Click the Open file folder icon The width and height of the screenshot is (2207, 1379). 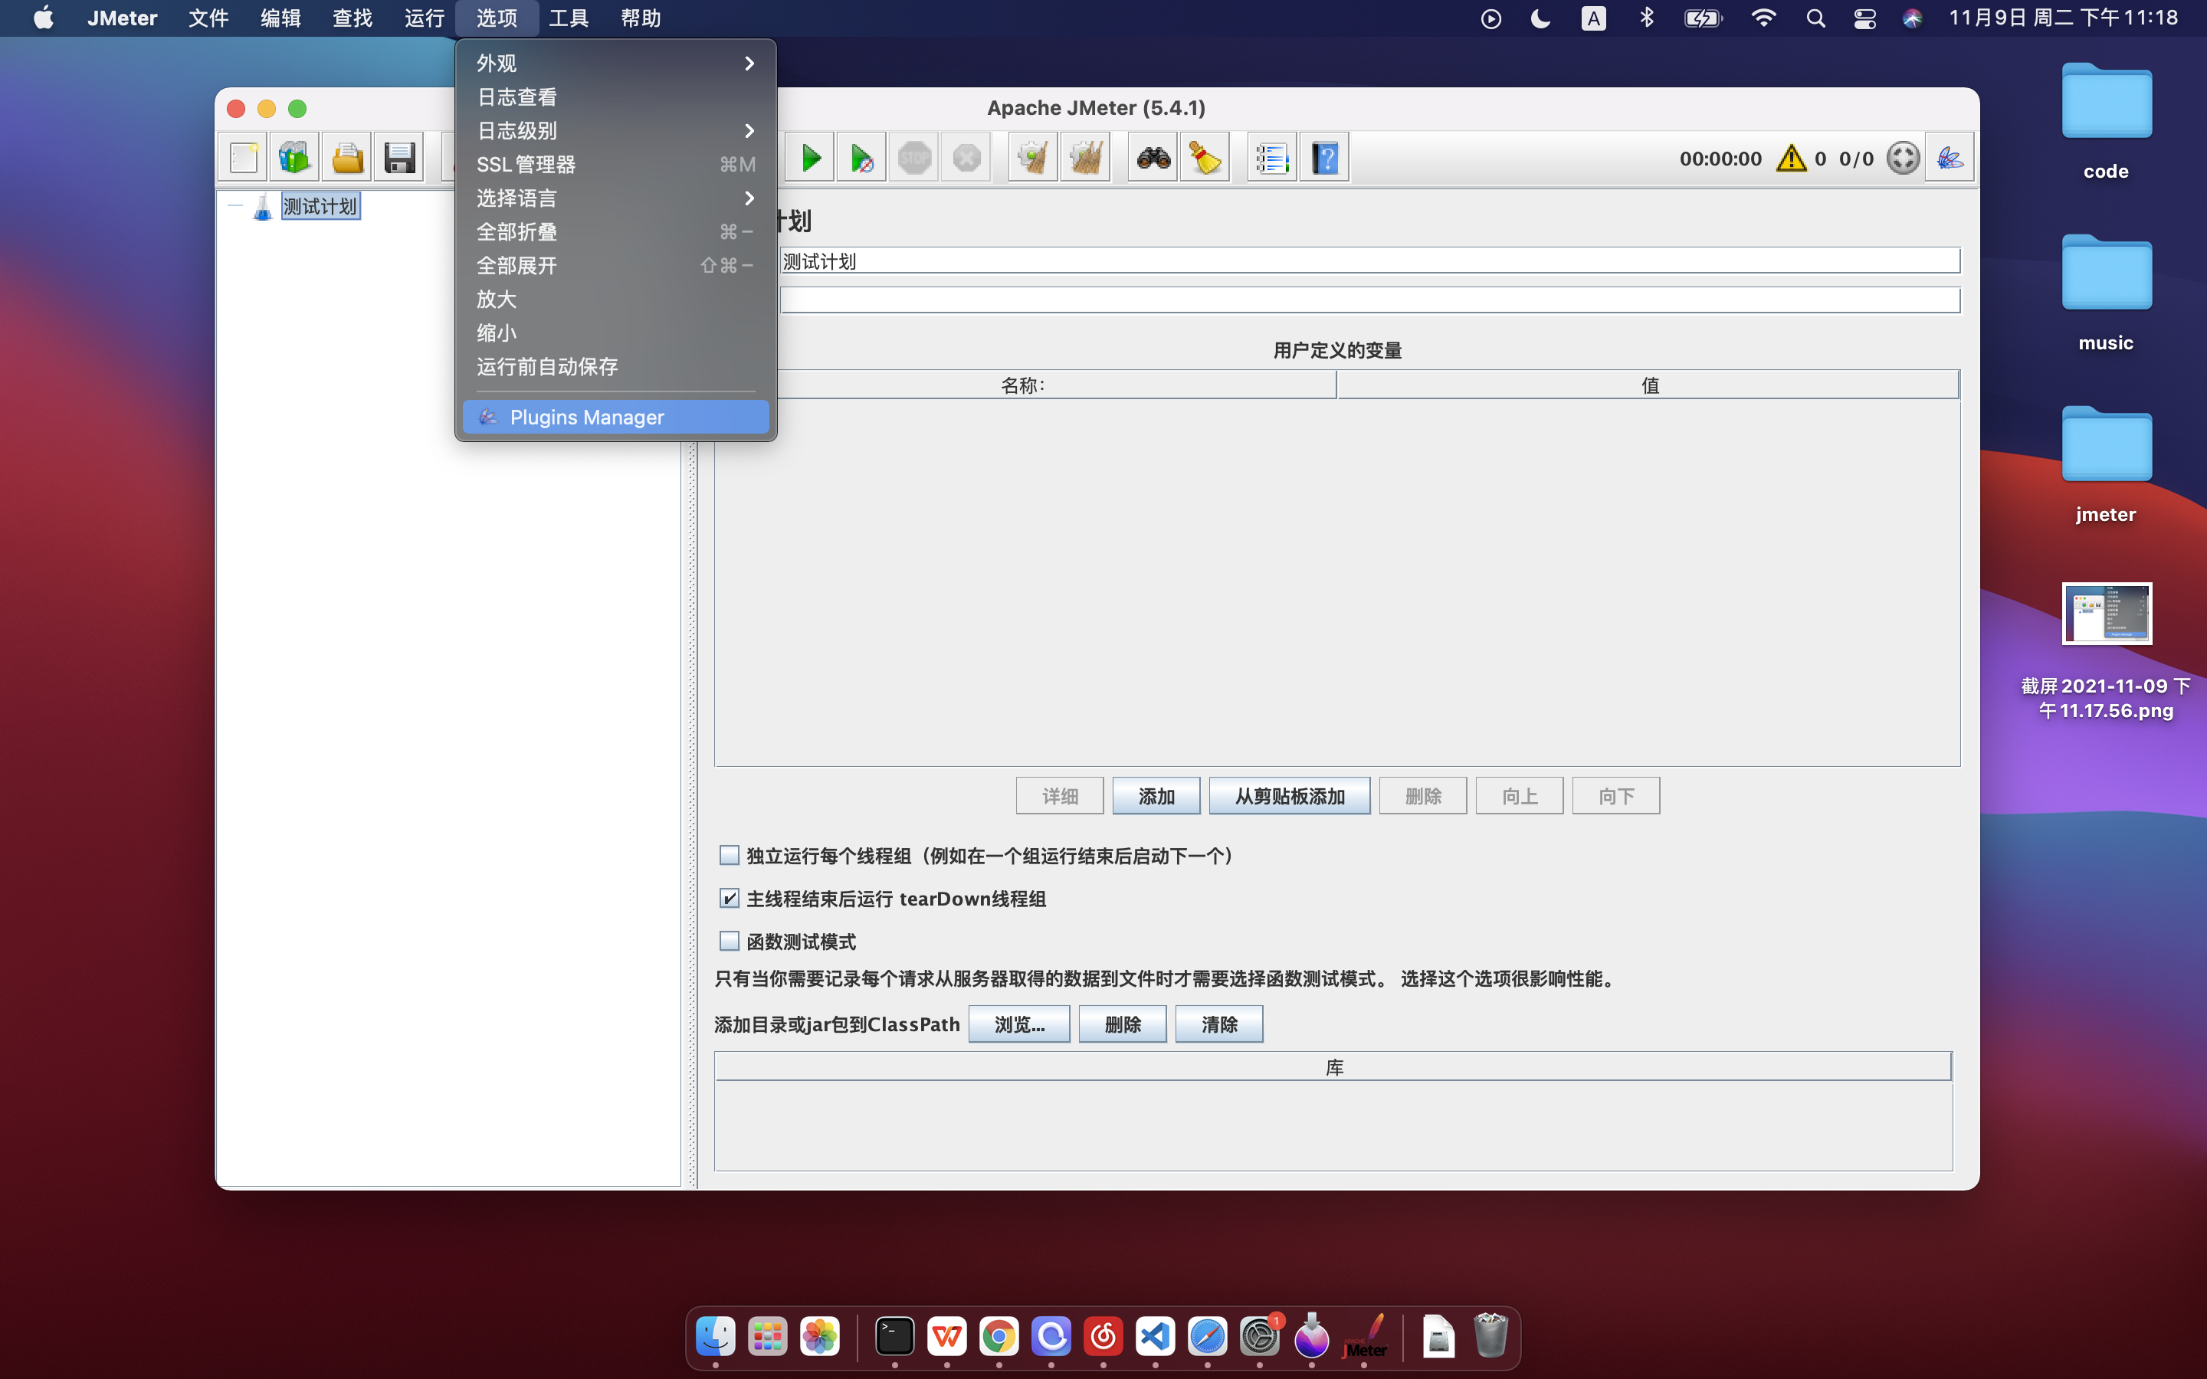coord(347,158)
